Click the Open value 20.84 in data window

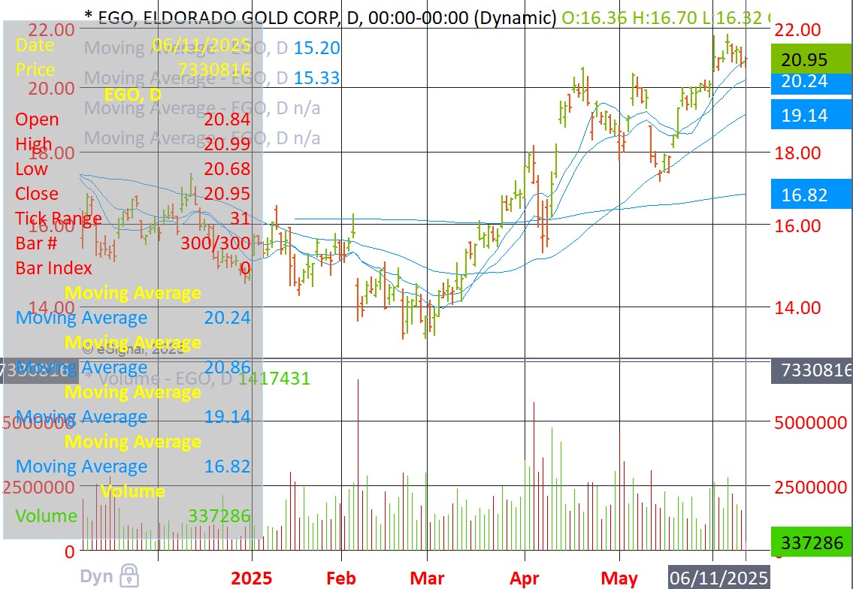click(228, 119)
